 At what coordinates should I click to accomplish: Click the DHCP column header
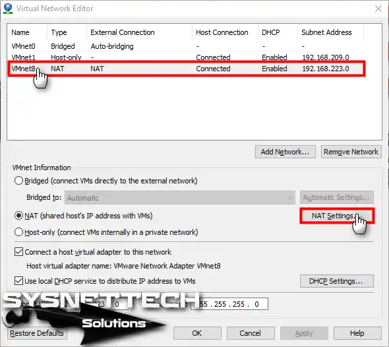278,32
